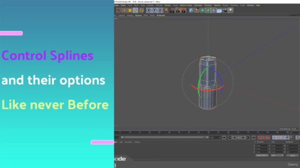Toggle Point Level Animation recording

pyautogui.click(x=292, y=138)
